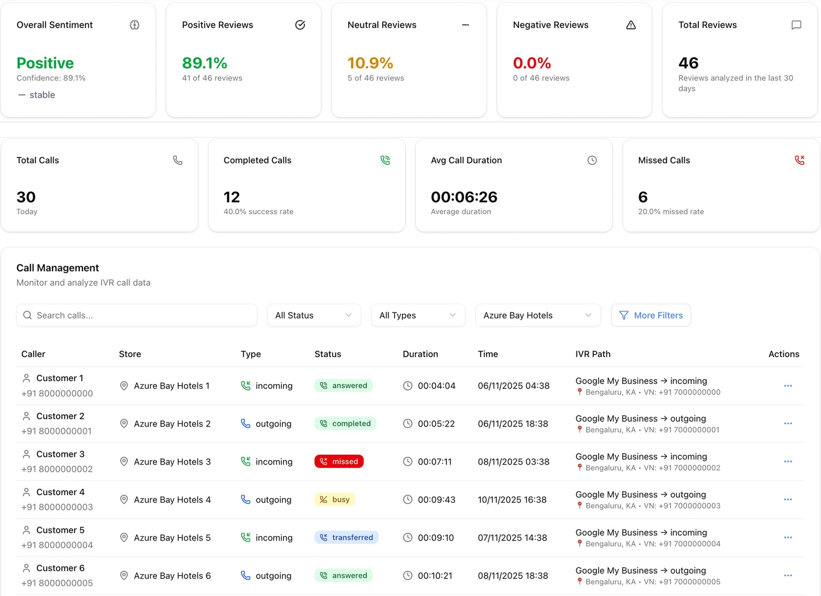Click the Missed Calls red phone icon
Viewport: 821px width, 596px height.
click(x=799, y=160)
